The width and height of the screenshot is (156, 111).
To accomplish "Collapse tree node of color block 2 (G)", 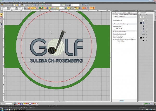I will (139, 23).
